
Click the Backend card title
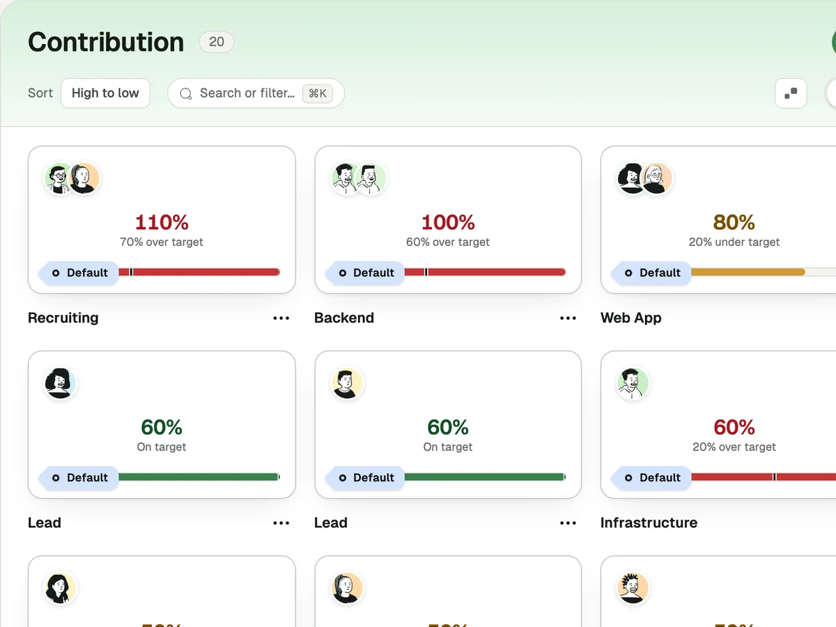(x=344, y=318)
